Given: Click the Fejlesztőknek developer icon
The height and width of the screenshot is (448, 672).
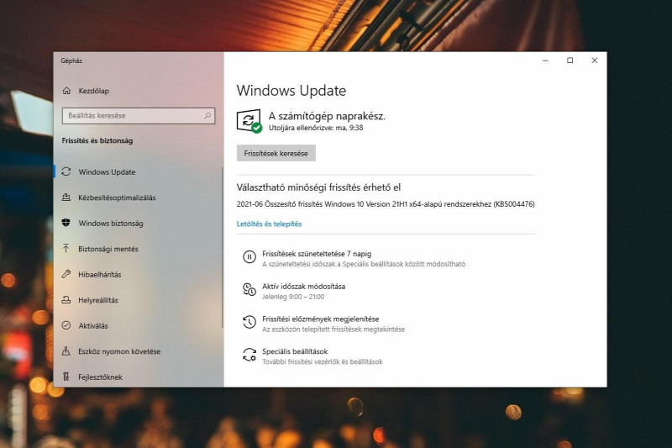Looking at the screenshot, I should click(x=66, y=377).
